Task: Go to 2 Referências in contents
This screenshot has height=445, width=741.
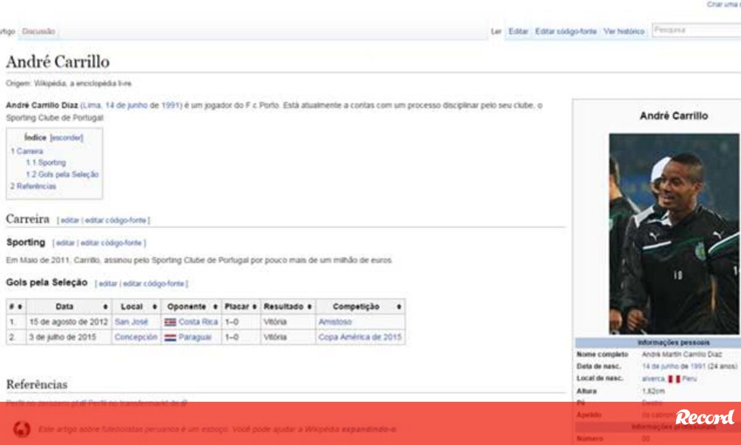Action: [33, 186]
